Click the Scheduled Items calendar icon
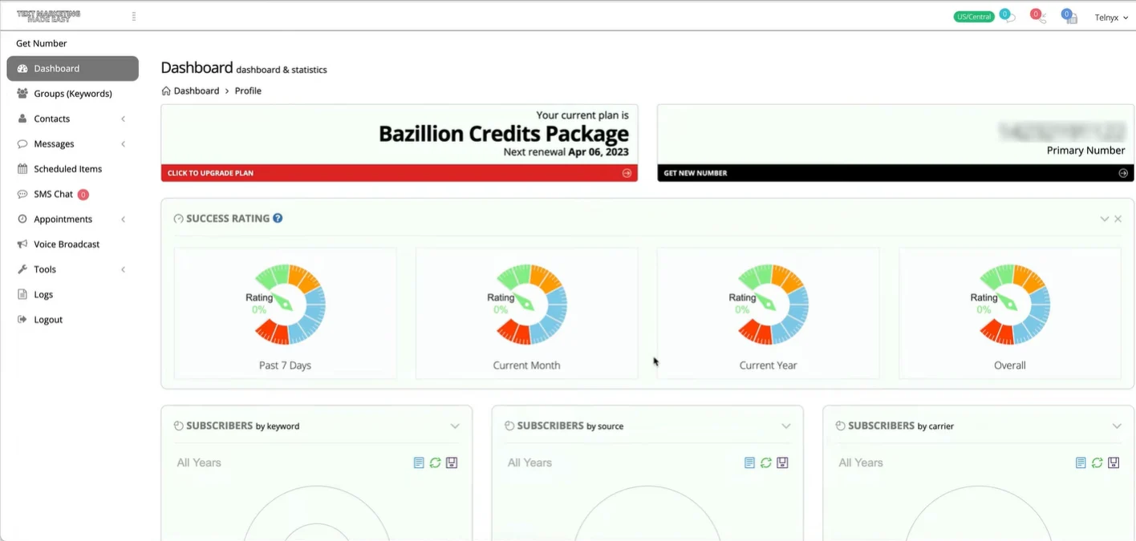Screen dimensions: 1136x541 point(22,169)
